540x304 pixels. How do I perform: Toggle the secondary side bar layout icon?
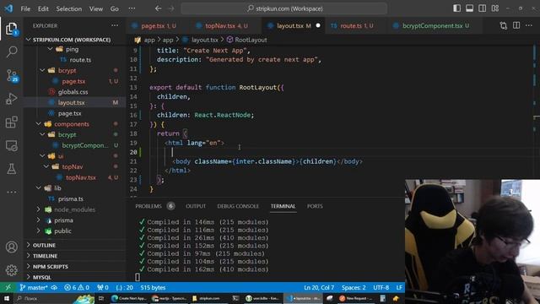[482, 8]
